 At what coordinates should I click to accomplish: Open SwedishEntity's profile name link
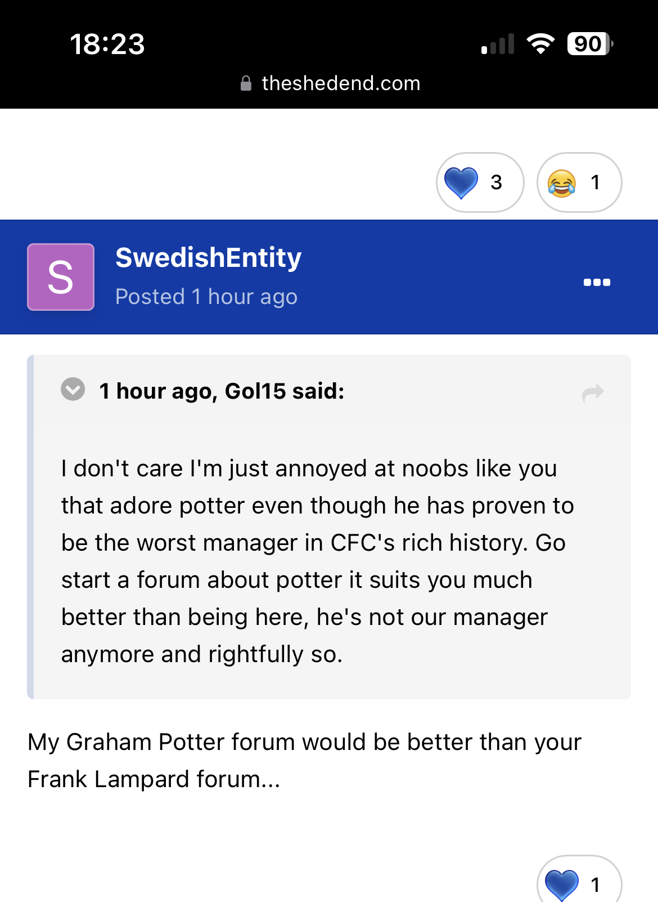click(x=209, y=258)
